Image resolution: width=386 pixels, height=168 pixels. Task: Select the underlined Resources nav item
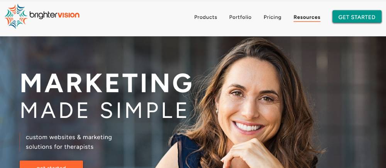(x=307, y=17)
